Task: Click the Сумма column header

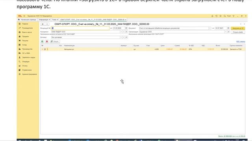Action: pos(177,45)
